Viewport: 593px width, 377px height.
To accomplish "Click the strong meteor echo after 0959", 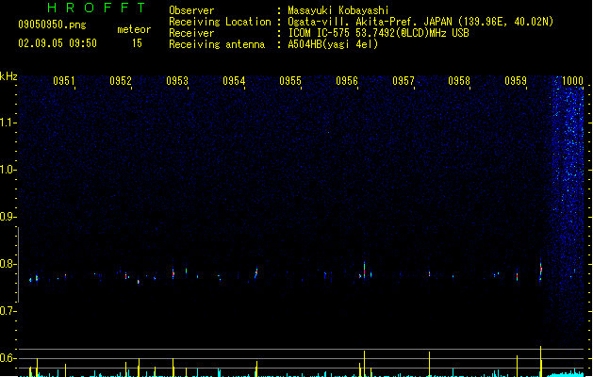I will (541, 270).
